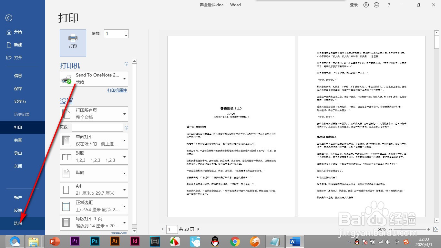Screen dimensions: 441x248
Task: Zoom in on the print preview
Action: point(429,229)
